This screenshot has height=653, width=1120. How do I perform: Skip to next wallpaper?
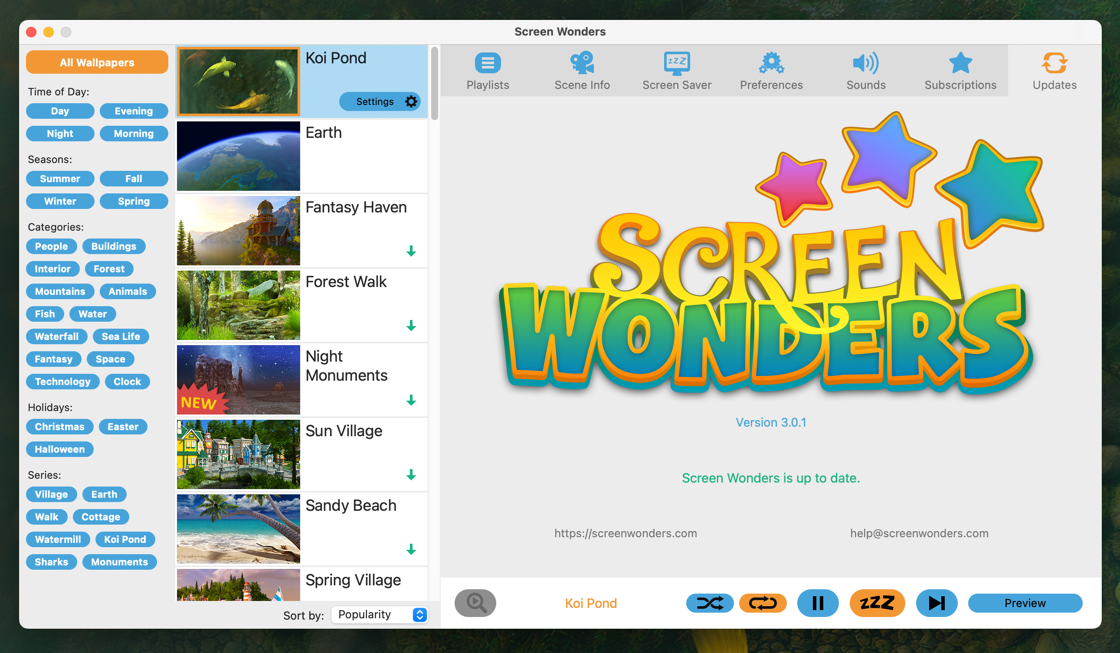point(937,603)
